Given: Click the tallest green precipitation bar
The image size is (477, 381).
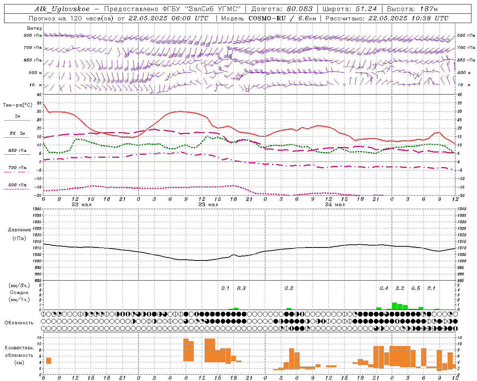Looking at the screenshot, I should click(394, 306).
